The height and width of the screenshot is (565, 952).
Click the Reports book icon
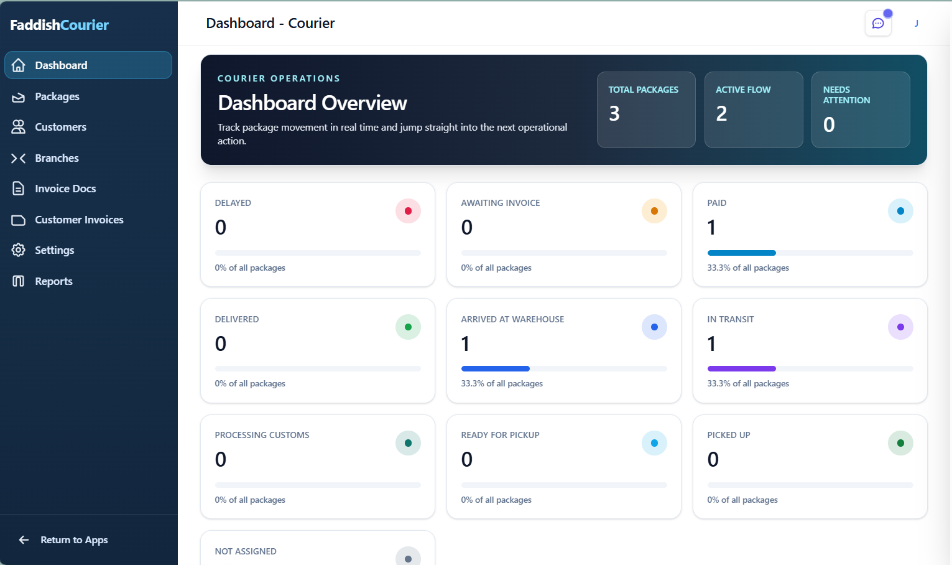[19, 281]
